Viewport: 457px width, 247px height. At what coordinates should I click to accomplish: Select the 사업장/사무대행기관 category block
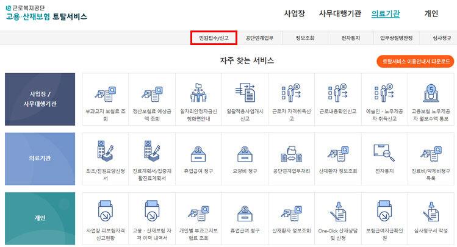(x=40, y=99)
